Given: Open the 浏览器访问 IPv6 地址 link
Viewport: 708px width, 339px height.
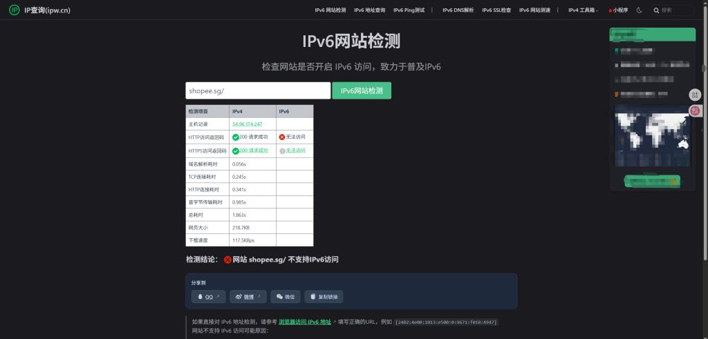Looking at the screenshot, I should tap(304, 322).
